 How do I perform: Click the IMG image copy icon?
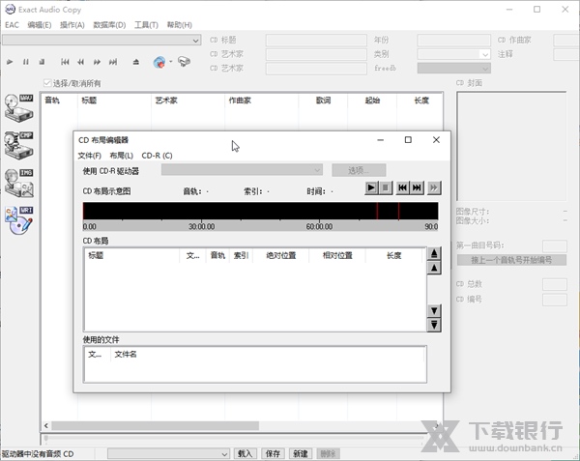point(18,182)
